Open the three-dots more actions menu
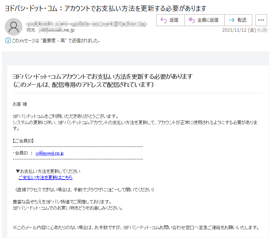This screenshot has height=239, width=273. pyautogui.click(x=261, y=20)
